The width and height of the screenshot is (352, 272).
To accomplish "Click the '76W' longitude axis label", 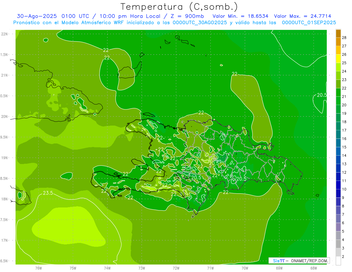I will point(38,268).
